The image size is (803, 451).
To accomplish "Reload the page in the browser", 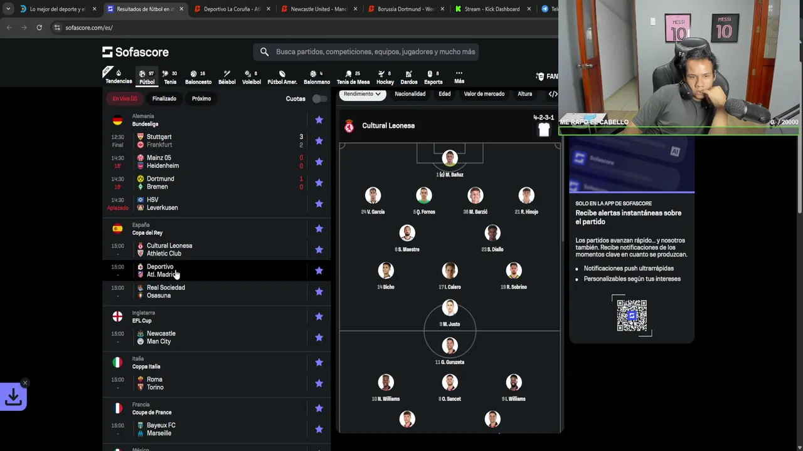I will (39, 28).
